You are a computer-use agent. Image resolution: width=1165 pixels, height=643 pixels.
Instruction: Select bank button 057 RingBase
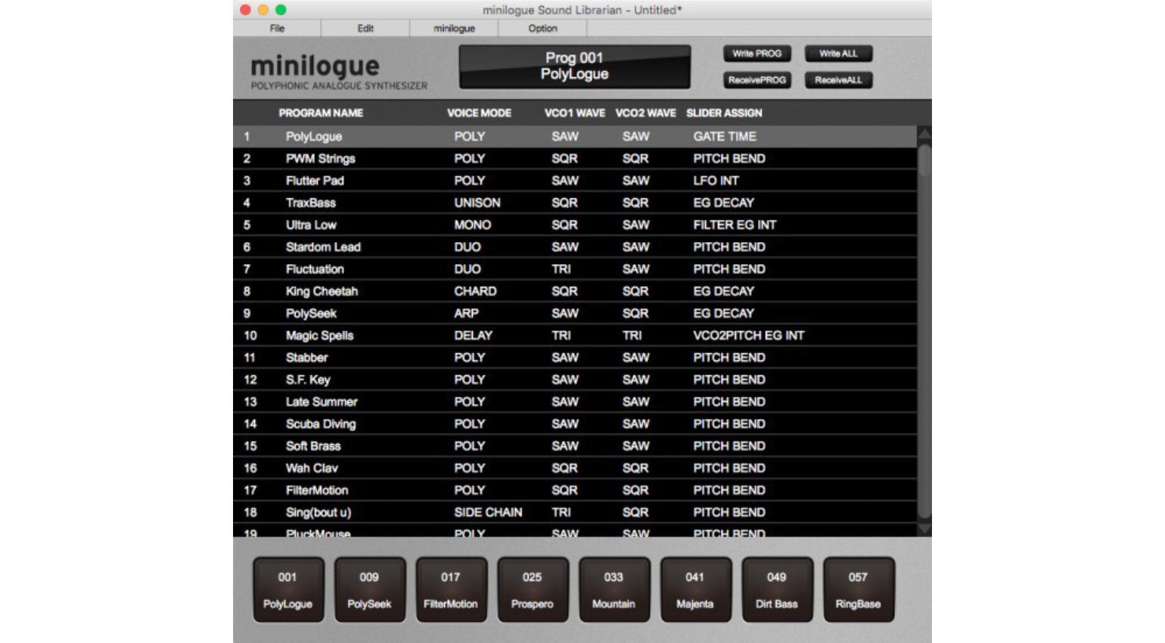point(858,590)
